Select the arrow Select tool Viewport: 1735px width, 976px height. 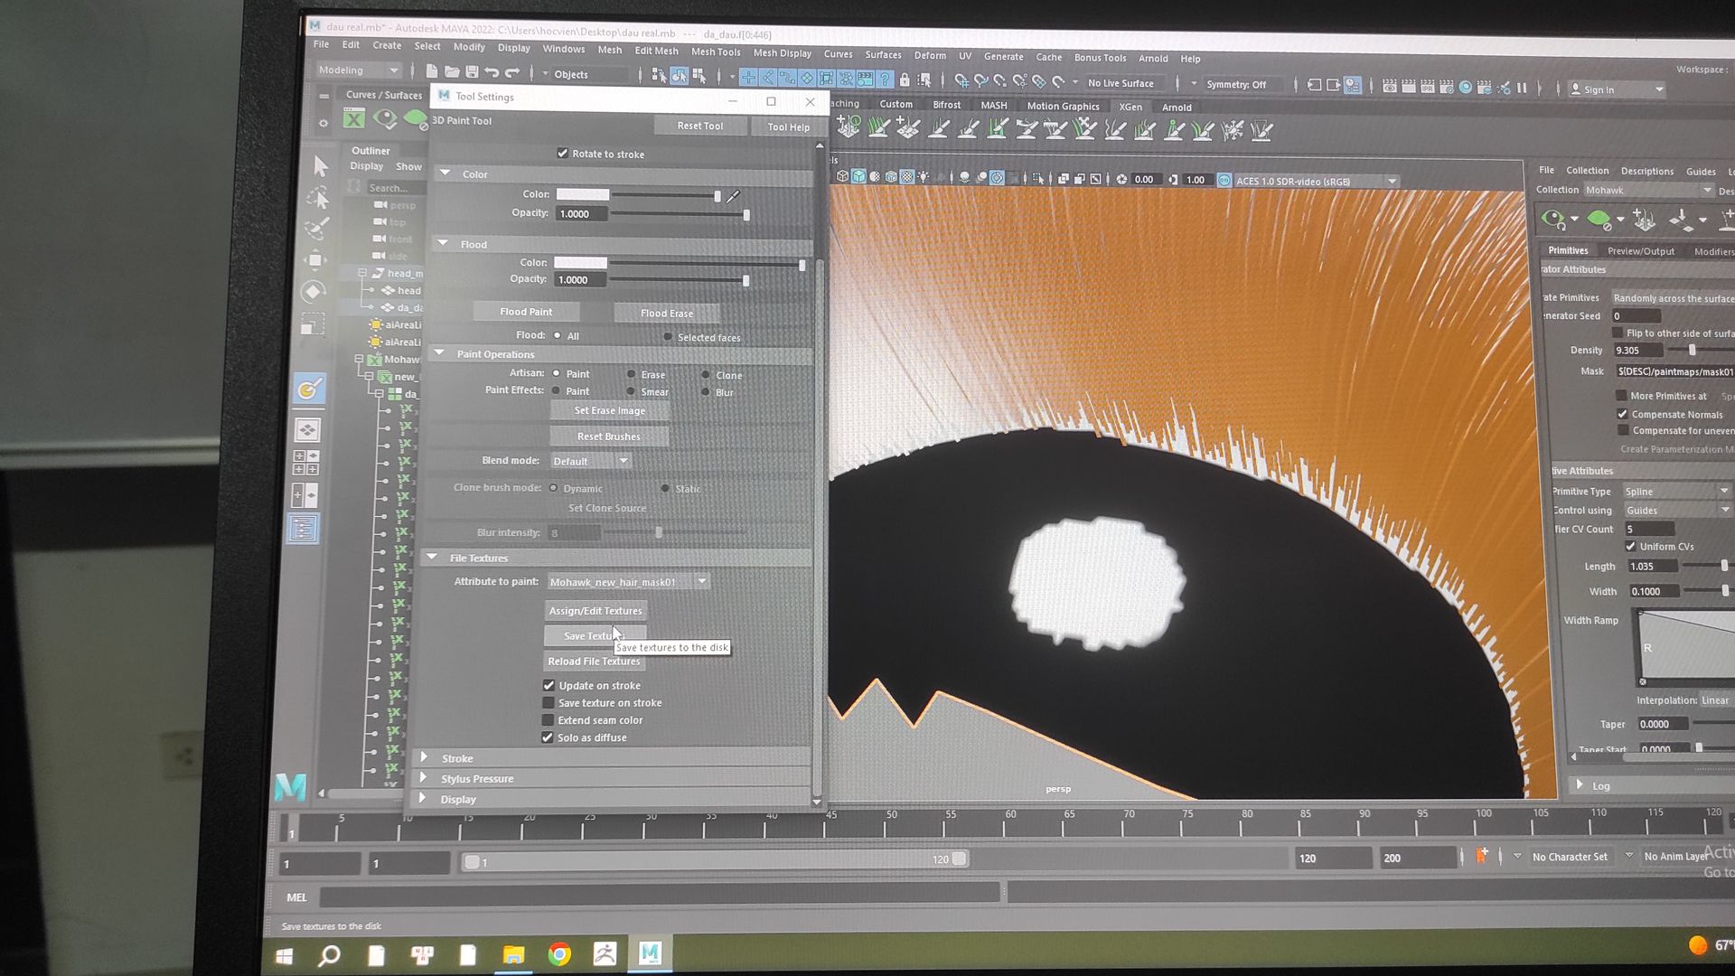pos(320,165)
